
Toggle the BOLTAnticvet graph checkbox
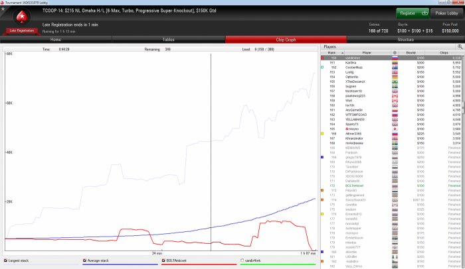click(163, 260)
